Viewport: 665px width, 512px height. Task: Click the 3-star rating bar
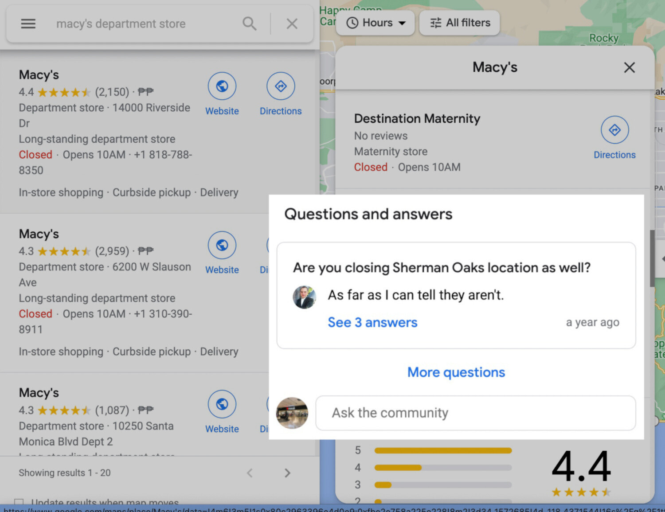click(443, 485)
